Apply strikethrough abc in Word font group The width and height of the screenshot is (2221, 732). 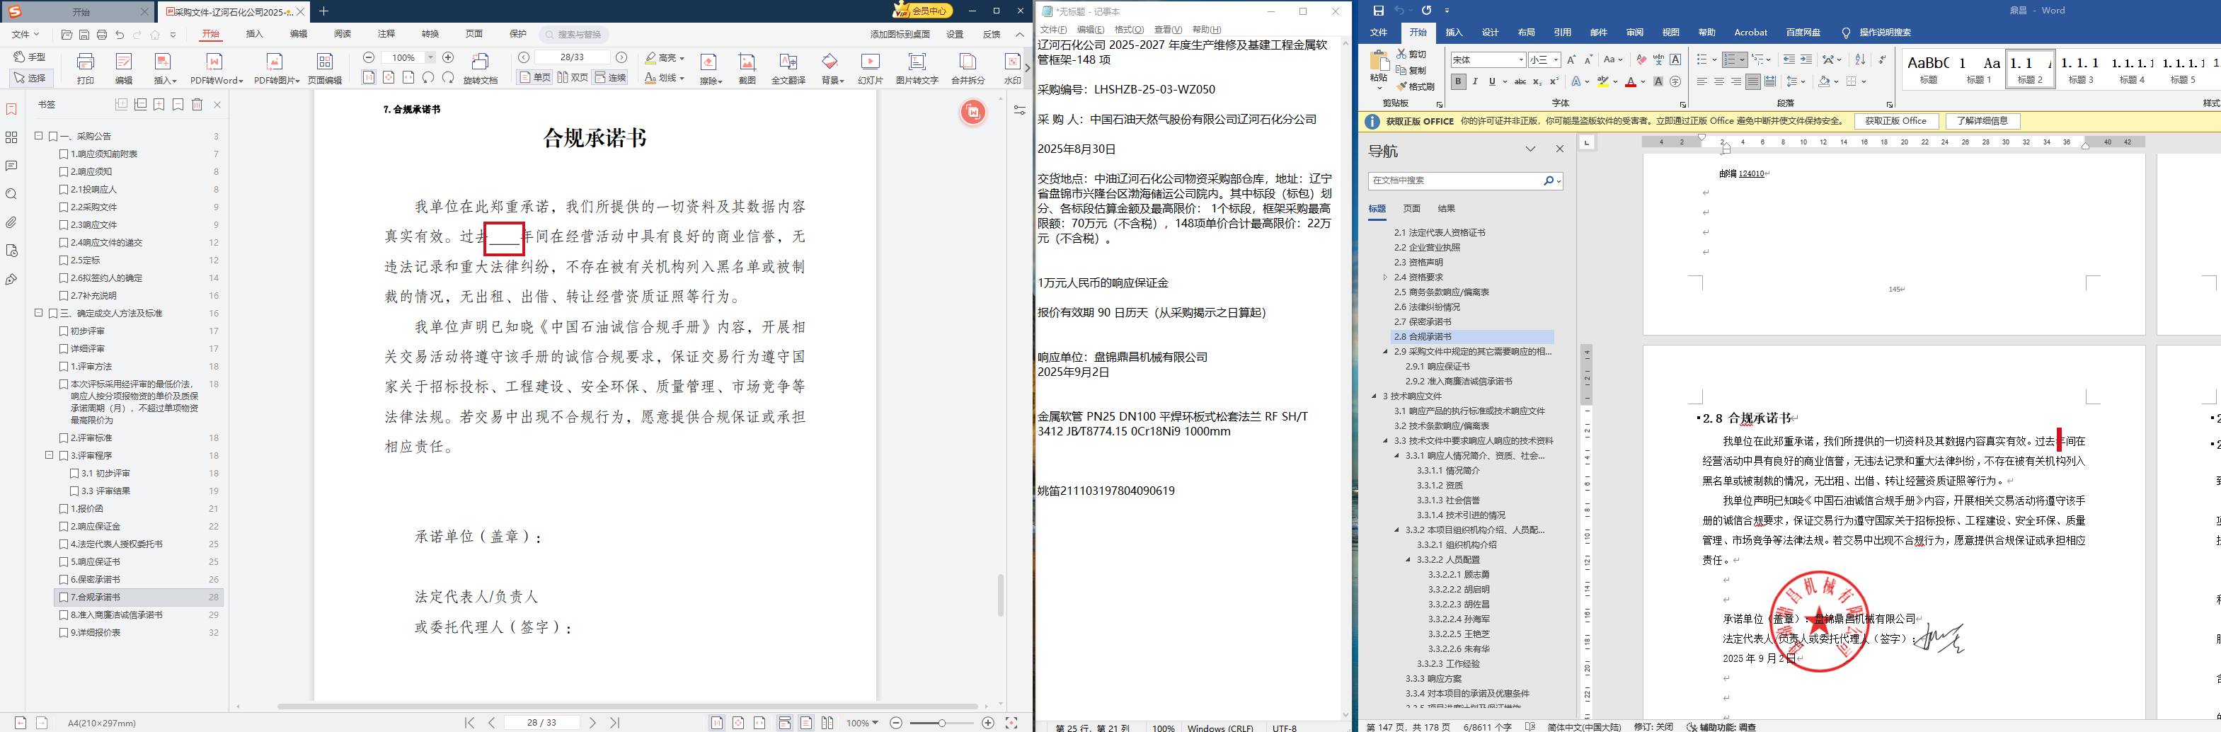pos(1520,82)
